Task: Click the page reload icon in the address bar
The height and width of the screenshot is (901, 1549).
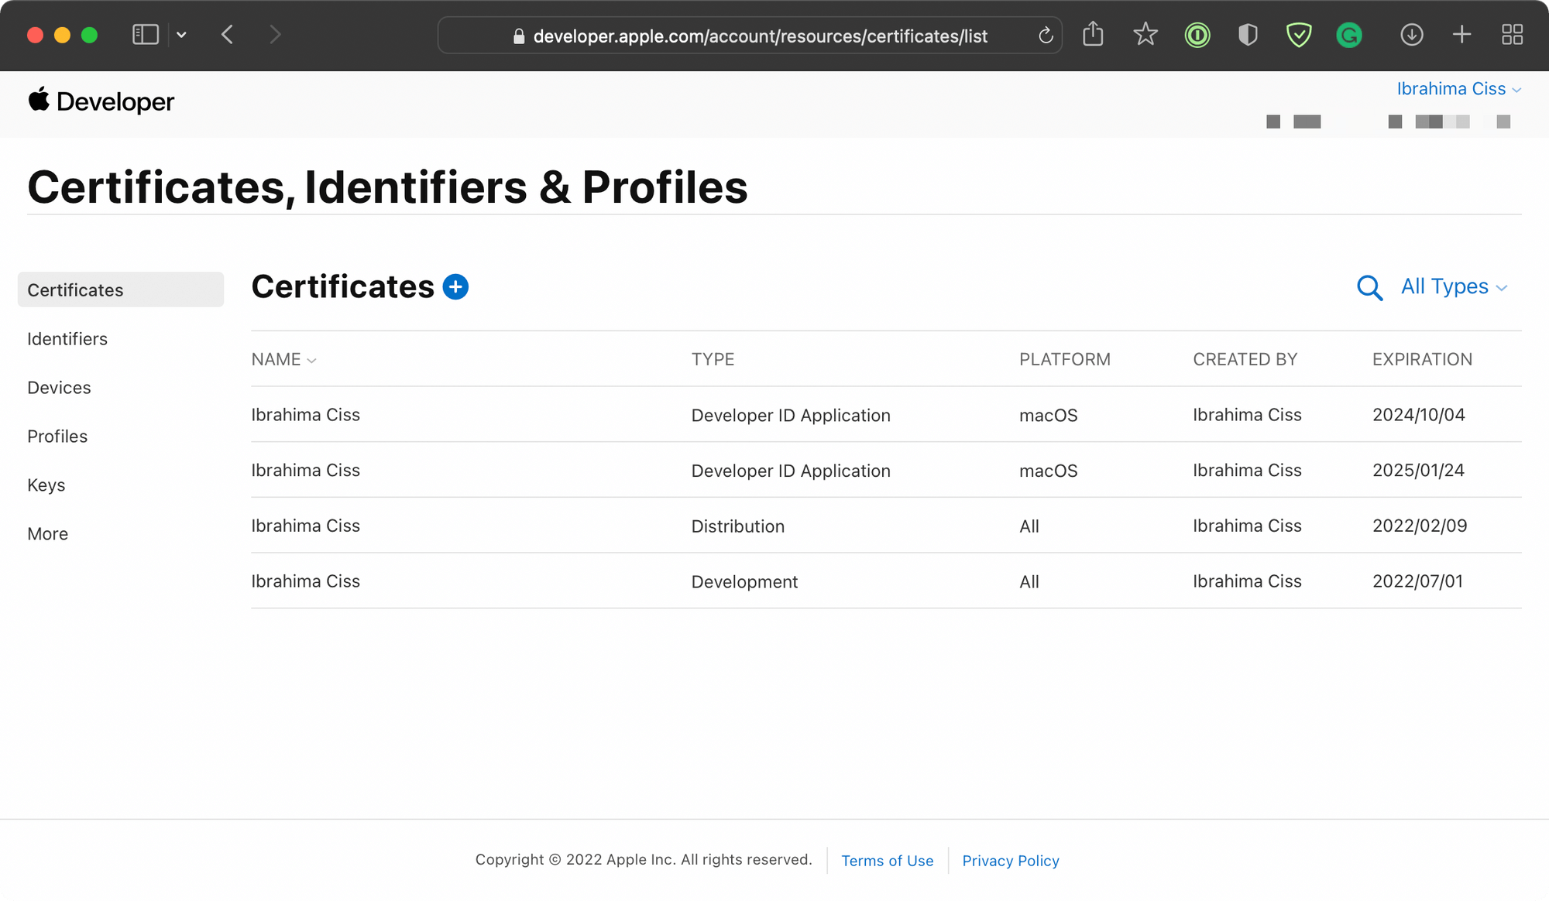Action: point(1046,36)
